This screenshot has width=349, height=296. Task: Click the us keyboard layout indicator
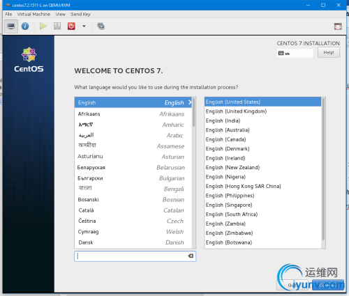pyautogui.click(x=295, y=54)
